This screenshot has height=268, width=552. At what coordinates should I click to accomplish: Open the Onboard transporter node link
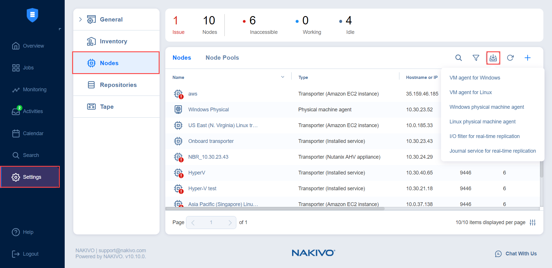(x=211, y=141)
